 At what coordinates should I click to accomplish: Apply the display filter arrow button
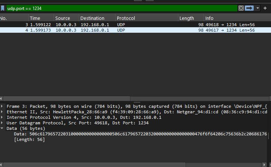click(x=249, y=8)
